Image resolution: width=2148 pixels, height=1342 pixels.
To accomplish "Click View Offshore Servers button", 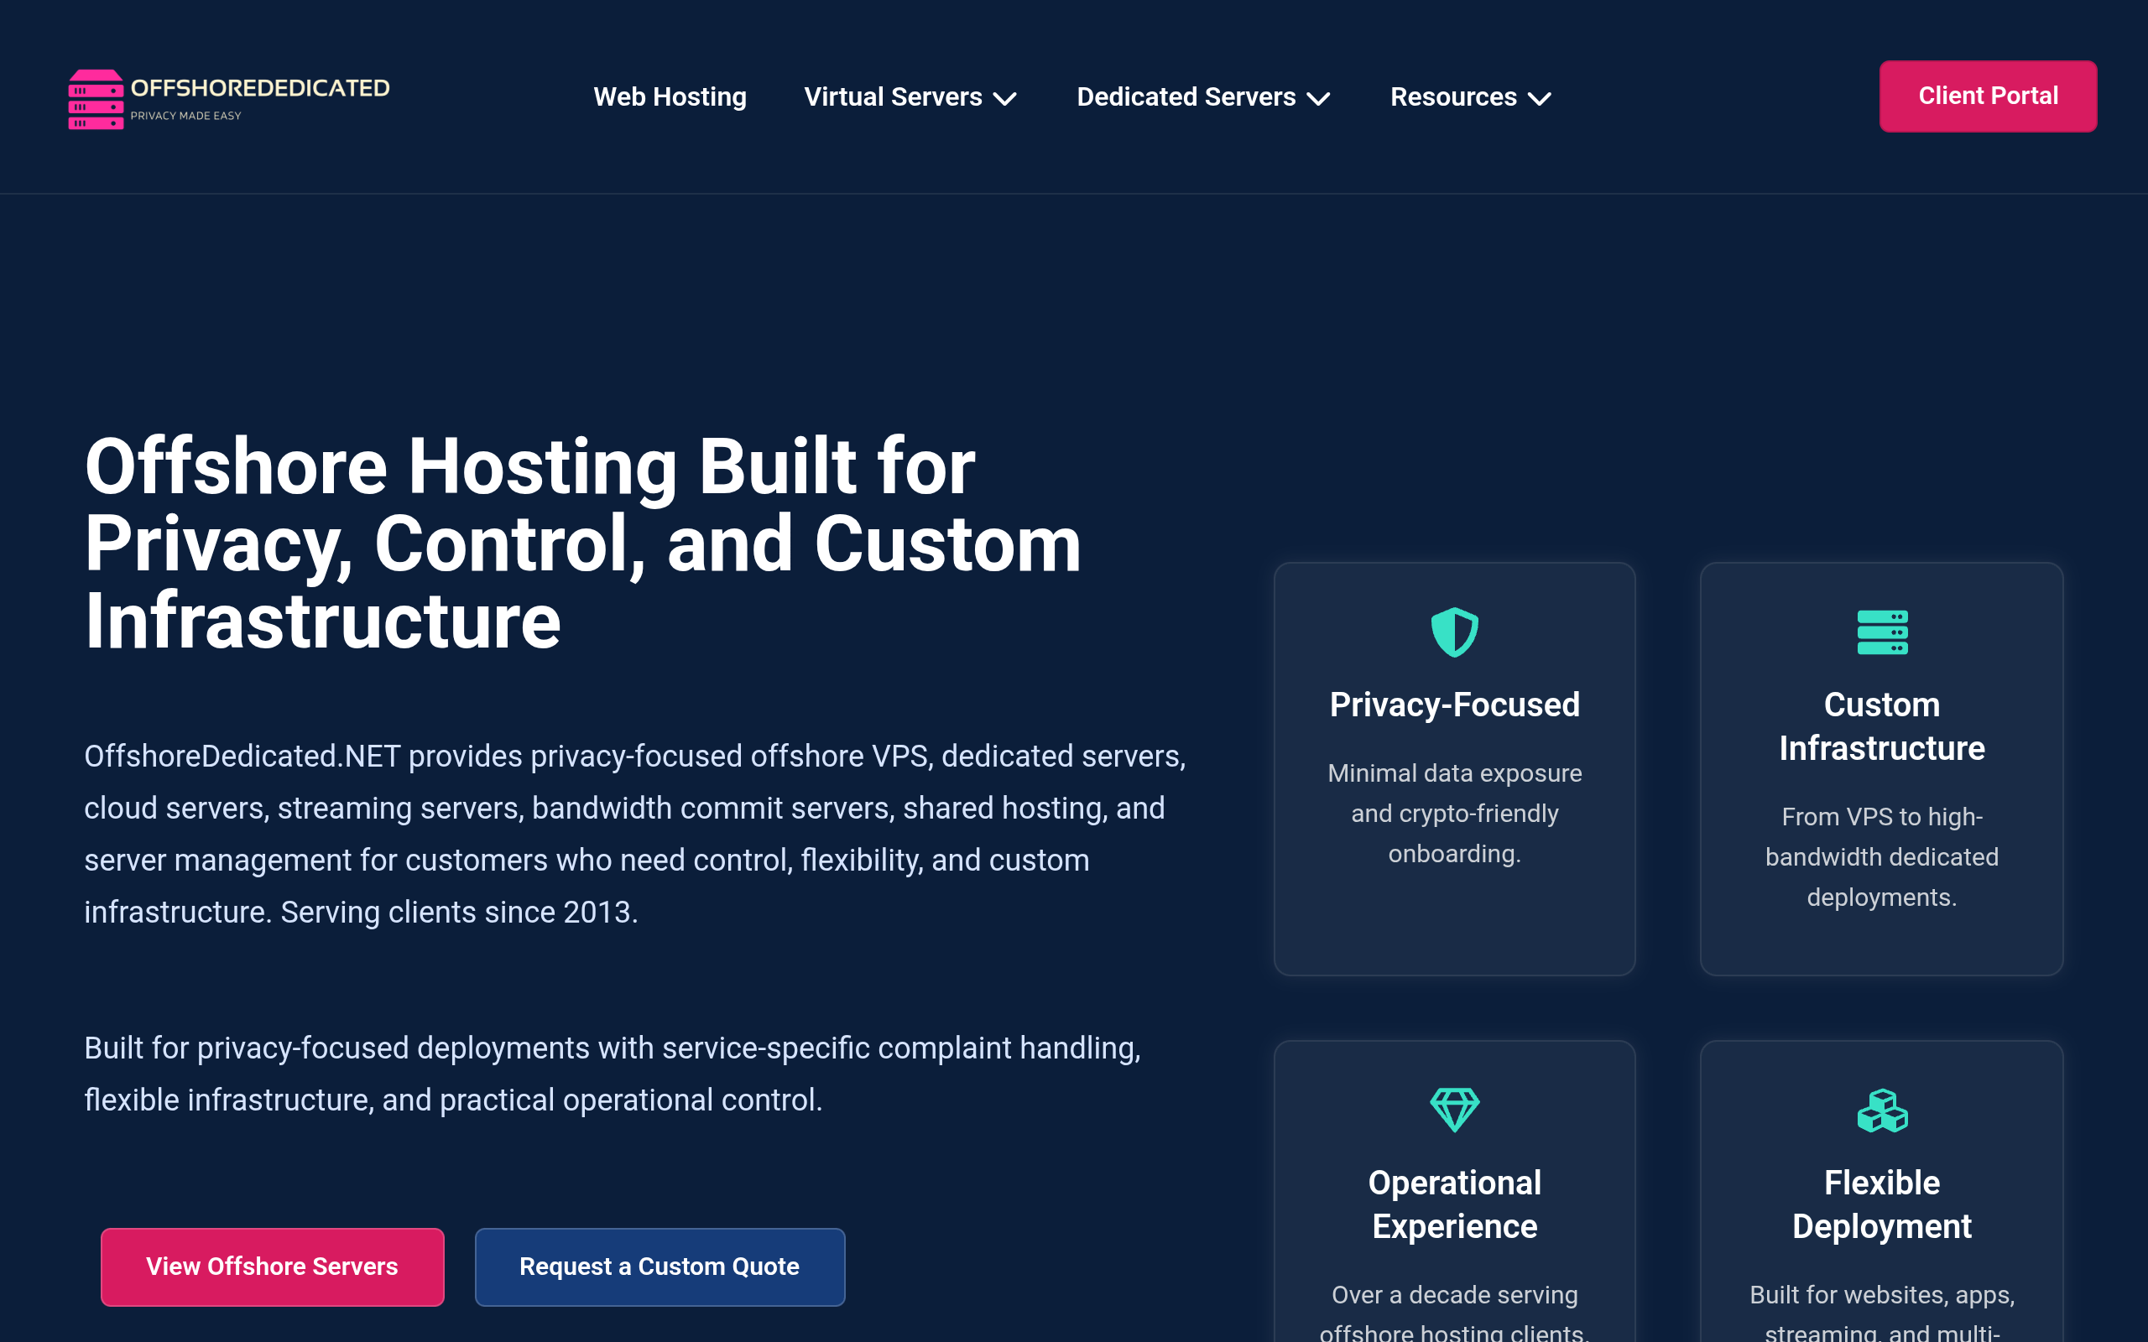I will pyautogui.click(x=273, y=1267).
